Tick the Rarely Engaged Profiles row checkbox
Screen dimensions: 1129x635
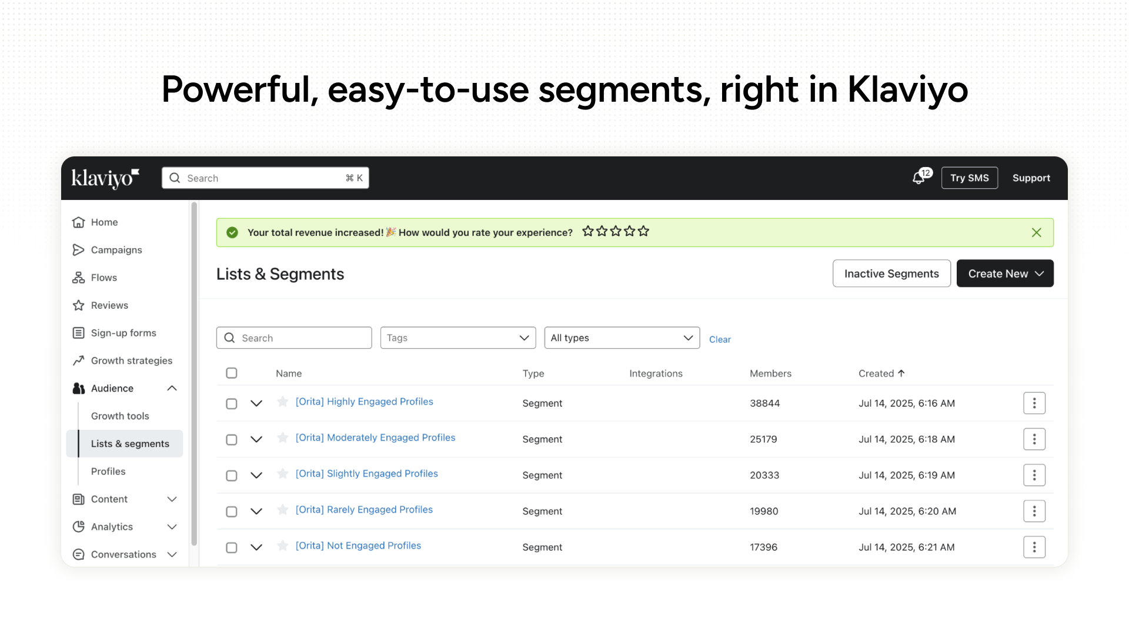[x=232, y=512]
